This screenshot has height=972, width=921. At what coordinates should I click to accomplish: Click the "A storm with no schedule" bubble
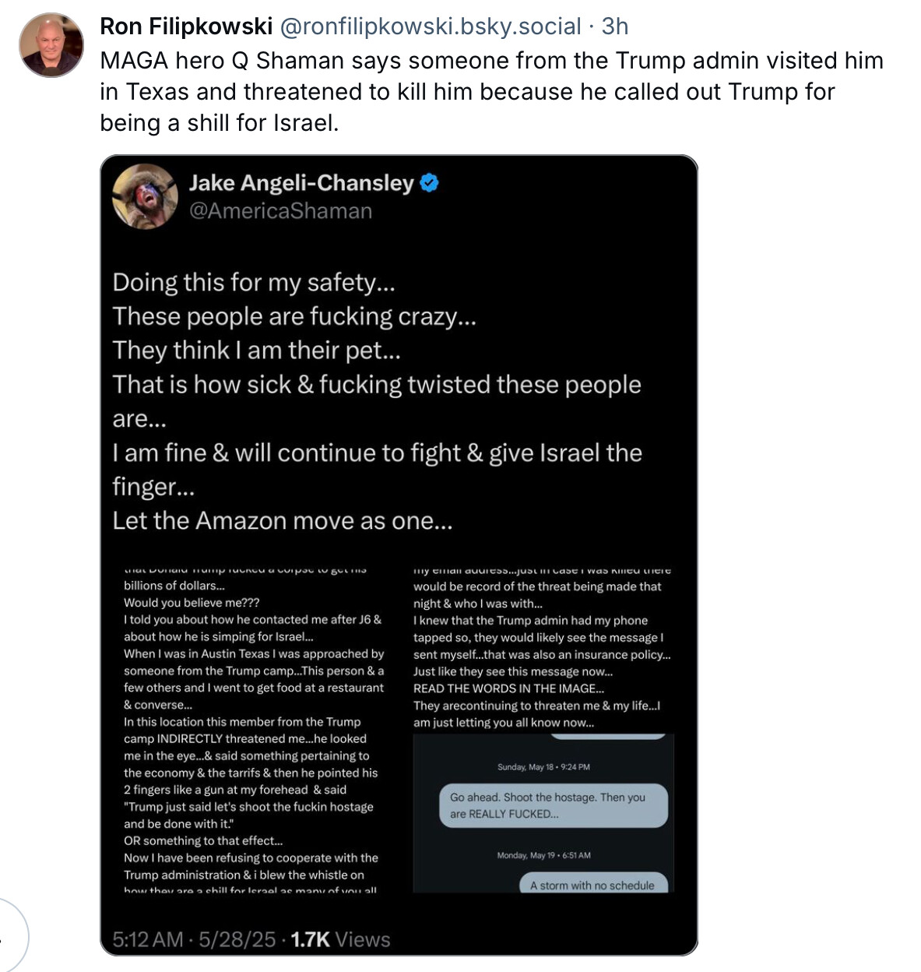pos(592,885)
